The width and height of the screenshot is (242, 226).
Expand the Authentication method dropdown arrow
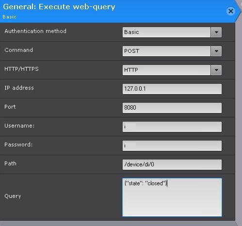click(216, 32)
